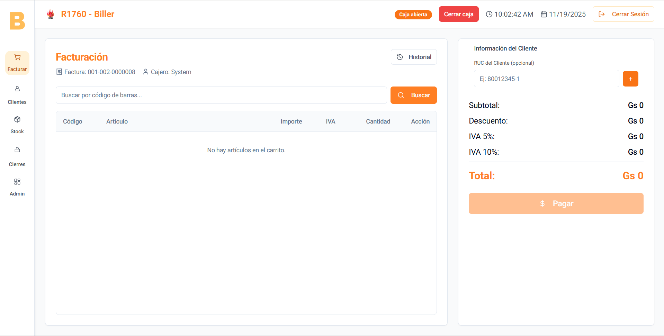The height and width of the screenshot is (336, 664).
Task: Go to Clientes in the sidebar
Action: [x=17, y=95]
